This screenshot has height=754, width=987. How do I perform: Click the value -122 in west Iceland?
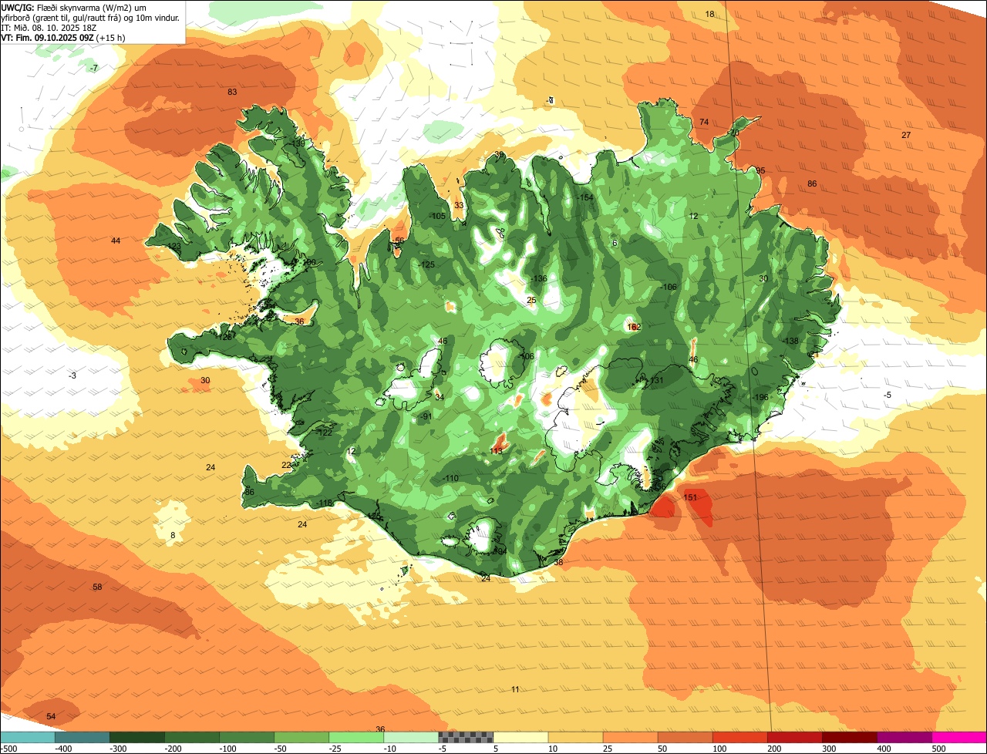[325, 433]
